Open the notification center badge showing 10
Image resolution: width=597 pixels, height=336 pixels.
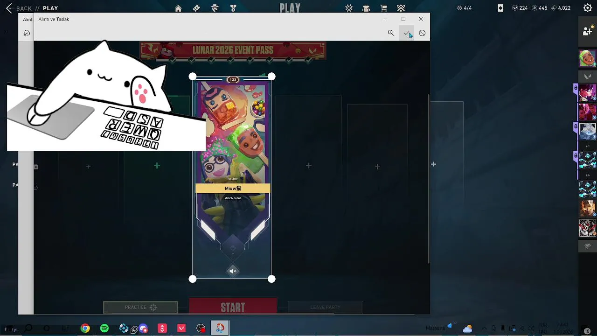coord(587,331)
